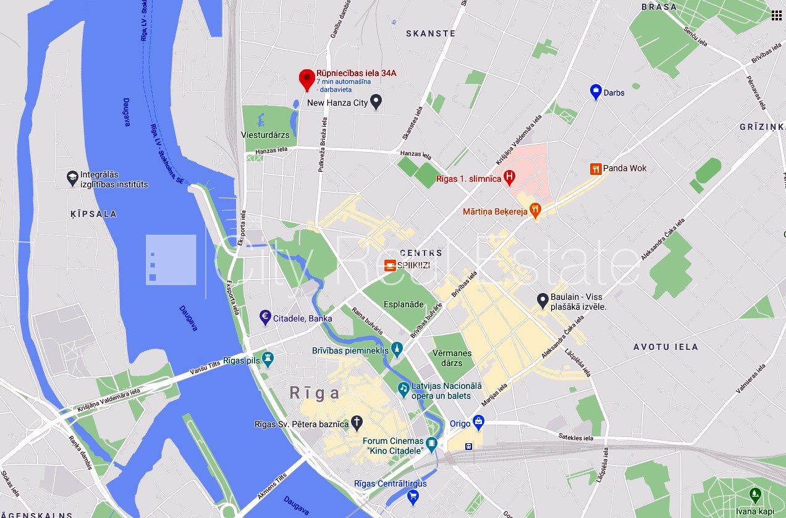Screen dimensions: 786x518
Task: Click the Vērmanes dārzs park label
Action: (x=452, y=358)
